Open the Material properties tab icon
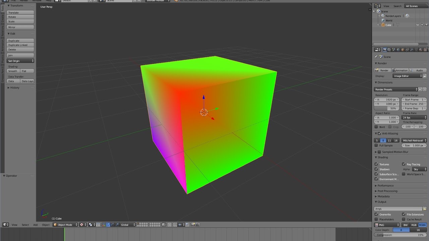 coord(421,50)
